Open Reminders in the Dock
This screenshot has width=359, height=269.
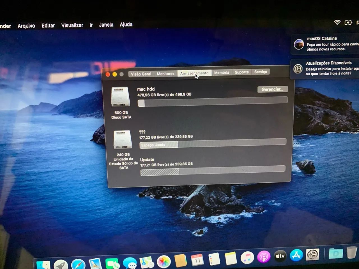pyautogui.click(x=214, y=259)
